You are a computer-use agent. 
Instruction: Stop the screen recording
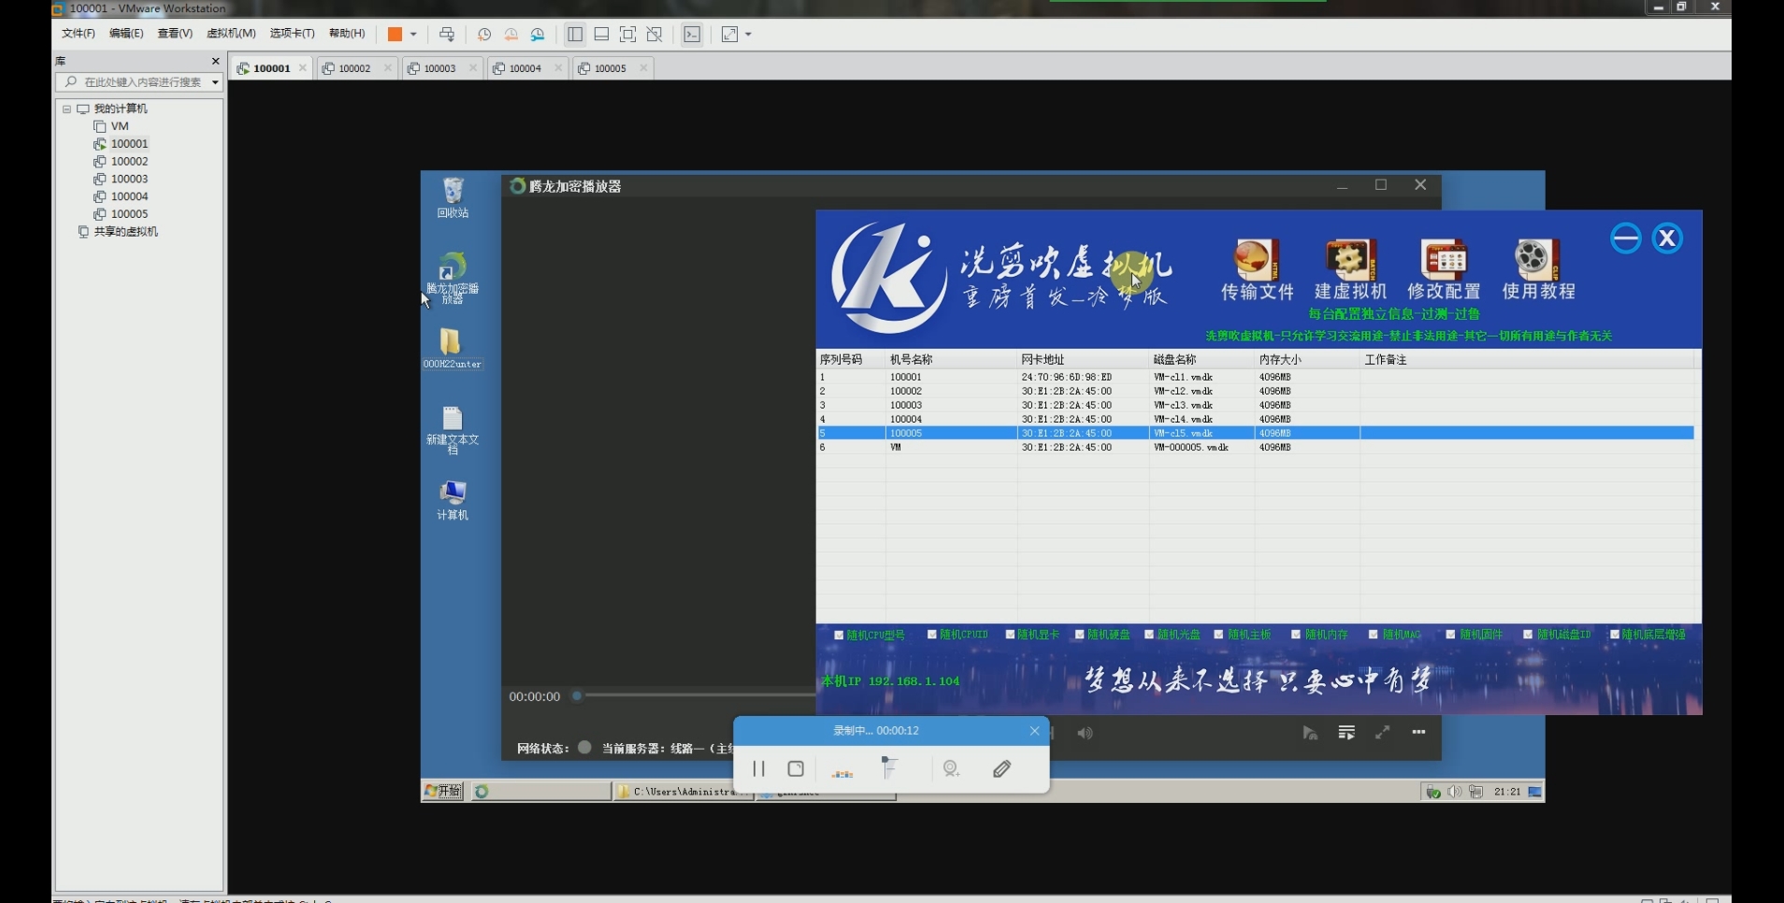(x=796, y=768)
